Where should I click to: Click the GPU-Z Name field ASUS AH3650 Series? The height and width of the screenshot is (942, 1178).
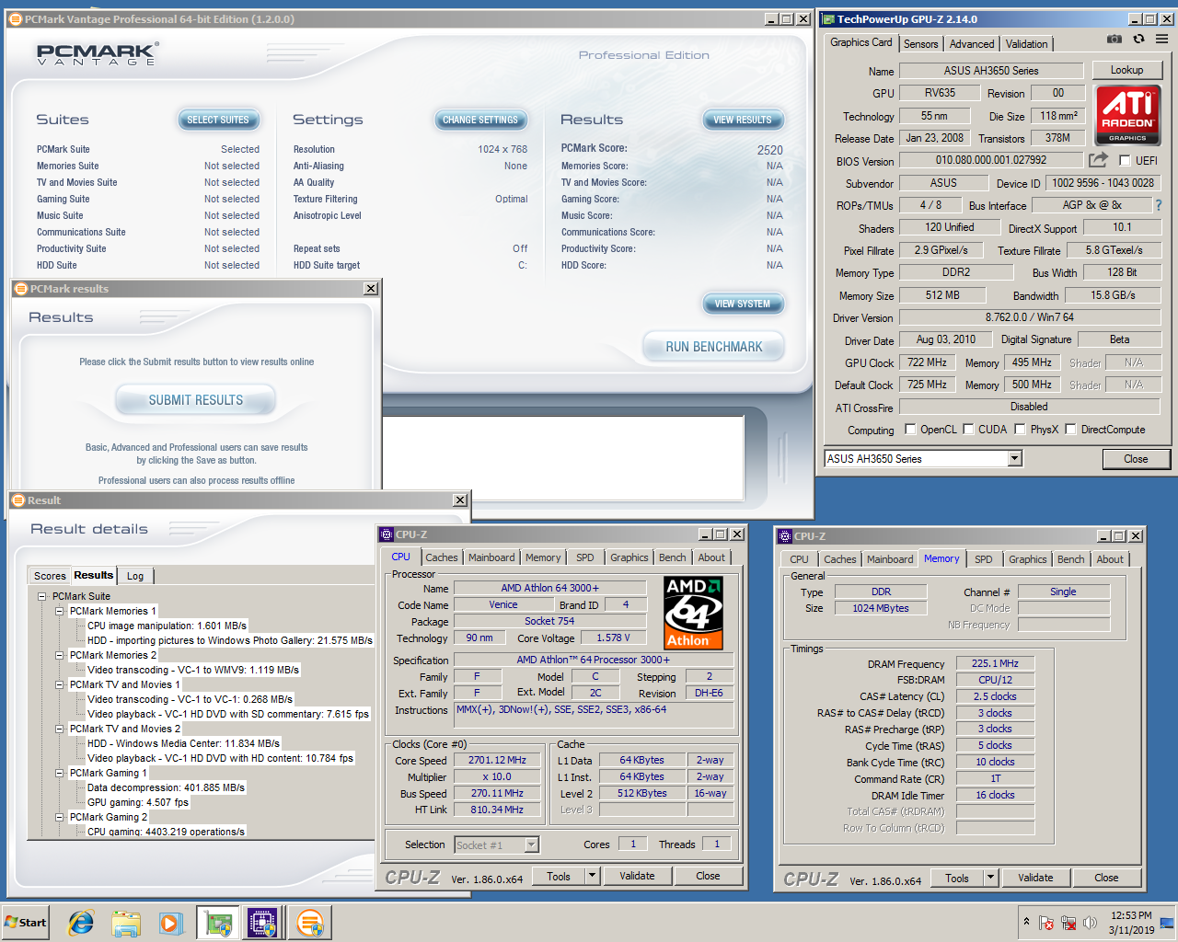click(991, 71)
